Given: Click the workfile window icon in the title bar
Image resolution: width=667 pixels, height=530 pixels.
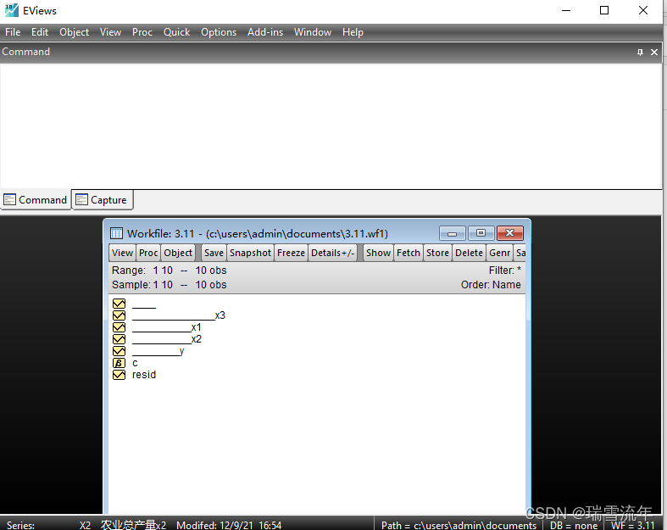Looking at the screenshot, I should (x=116, y=233).
